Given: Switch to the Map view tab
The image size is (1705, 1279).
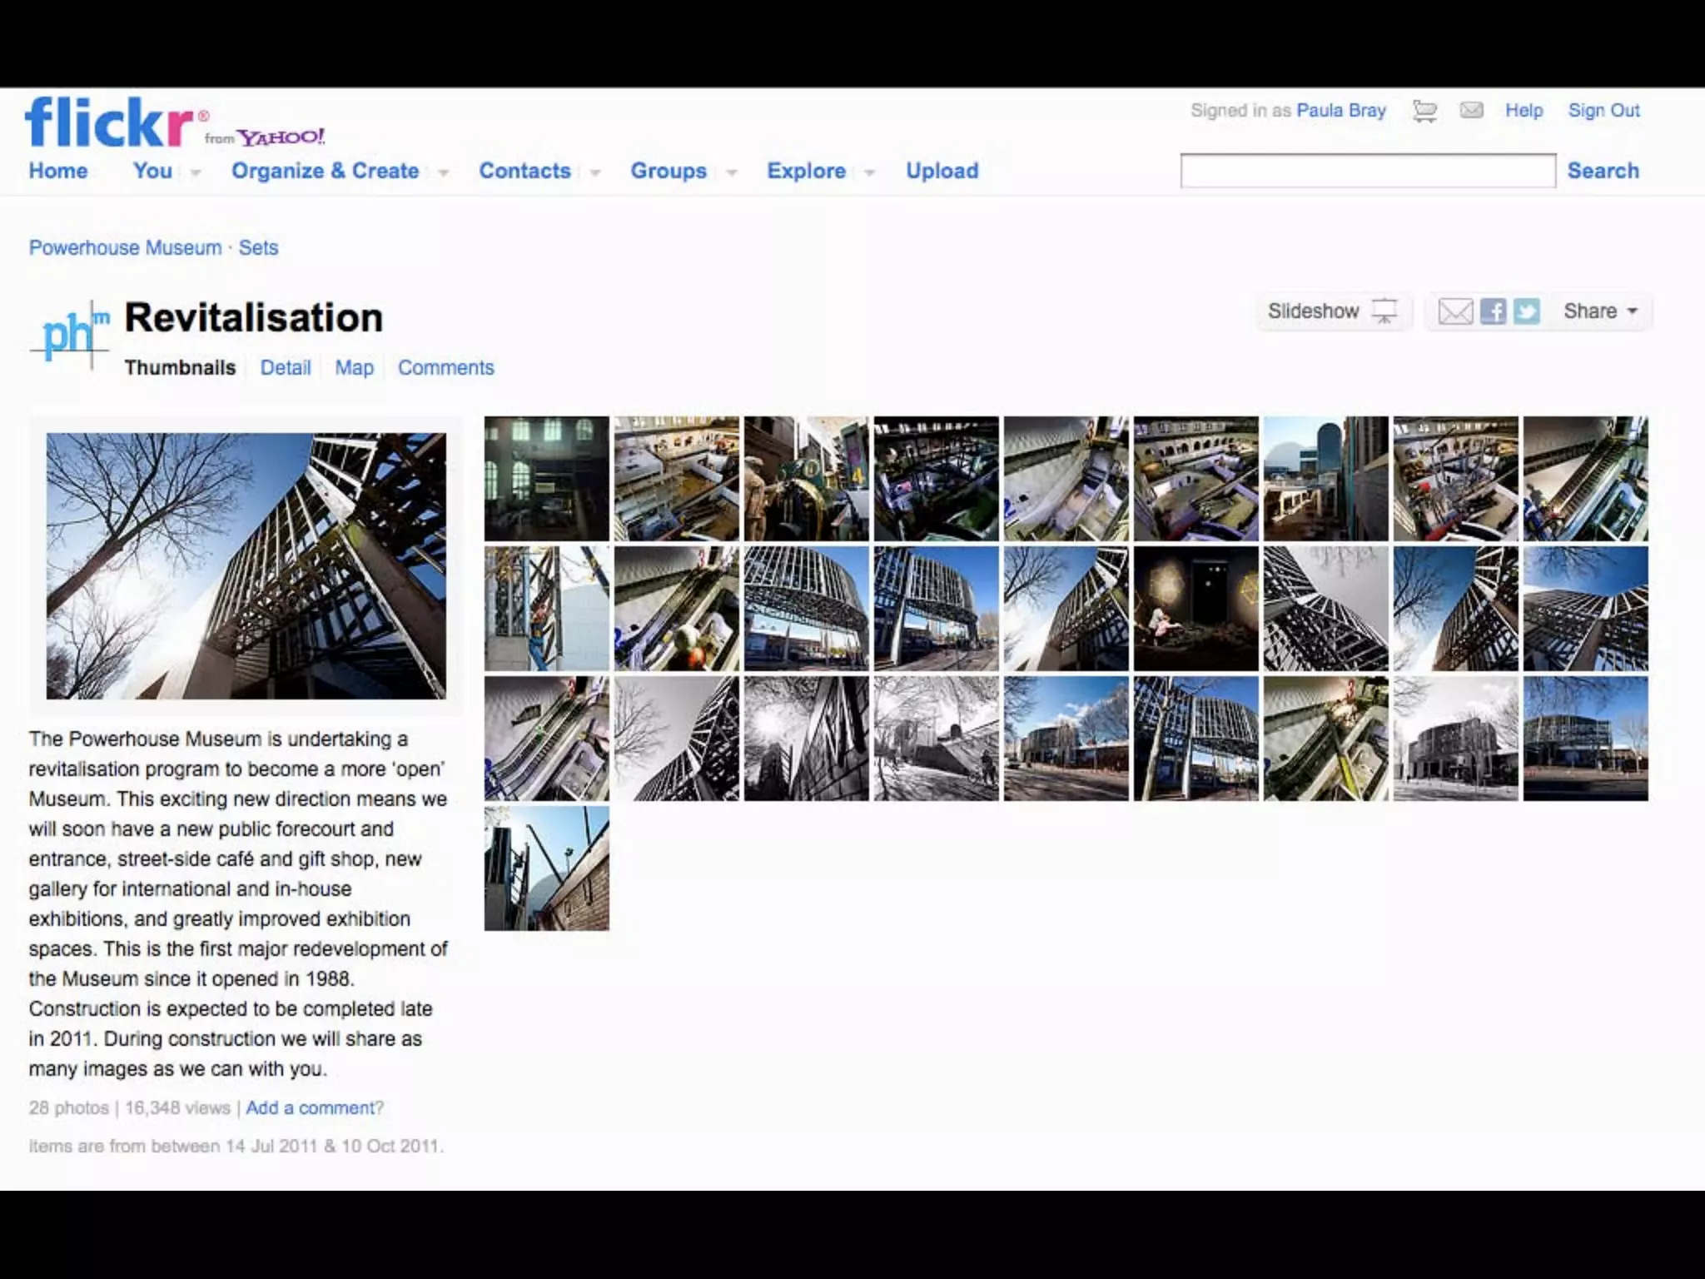Looking at the screenshot, I should click(354, 367).
